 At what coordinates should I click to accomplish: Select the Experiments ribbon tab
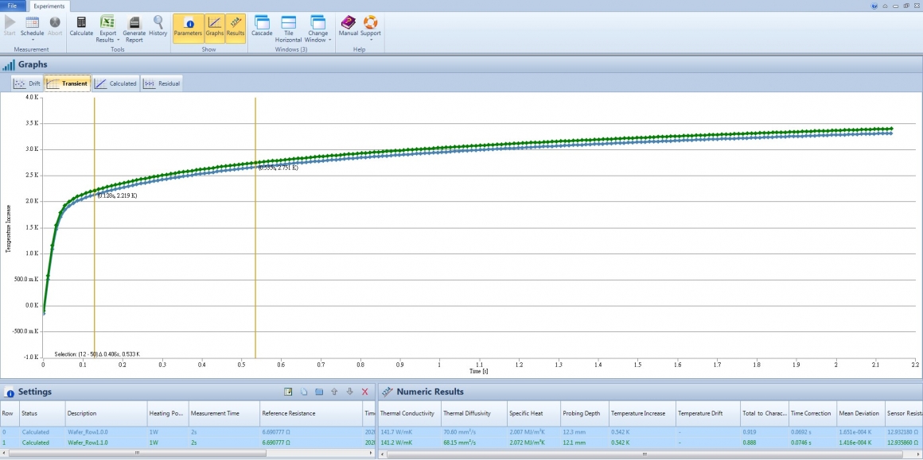coord(49,6)
